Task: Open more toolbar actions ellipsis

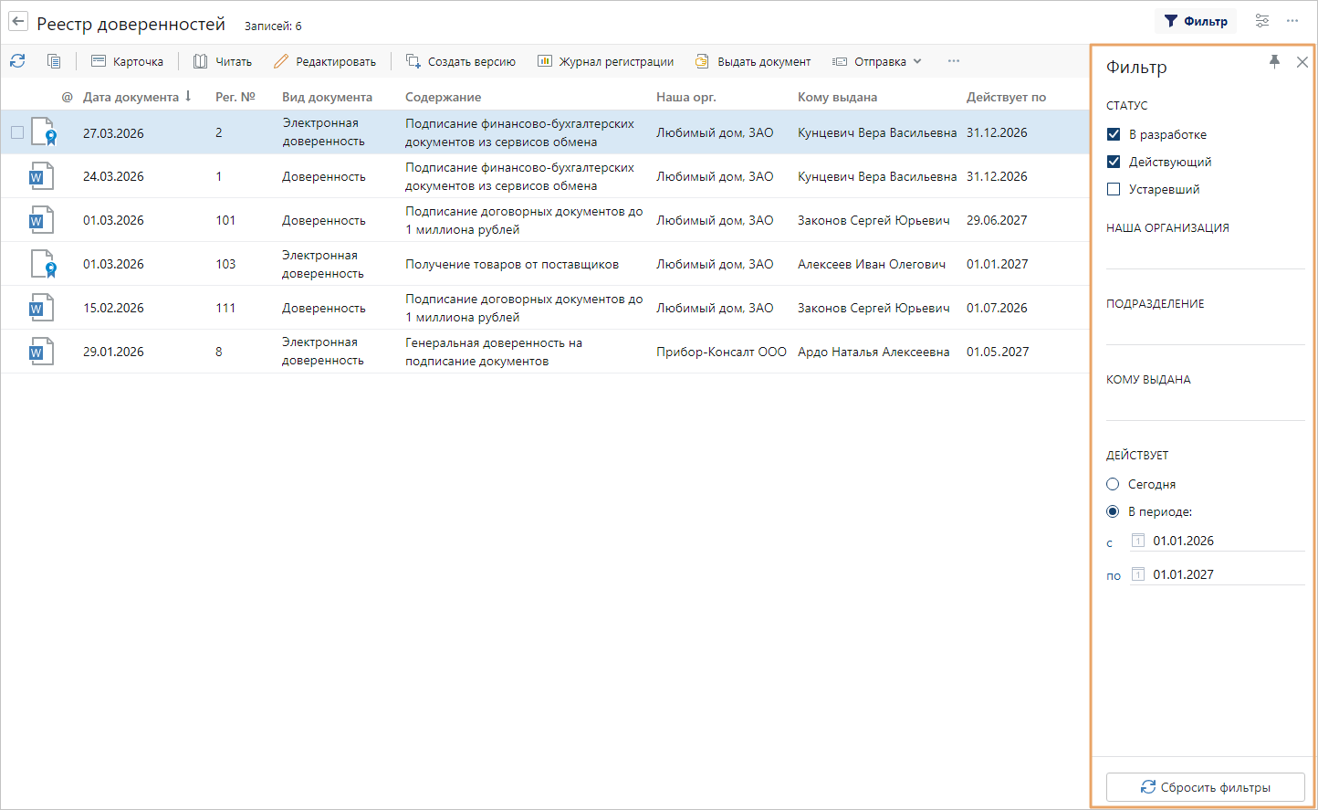Action: 953,61
